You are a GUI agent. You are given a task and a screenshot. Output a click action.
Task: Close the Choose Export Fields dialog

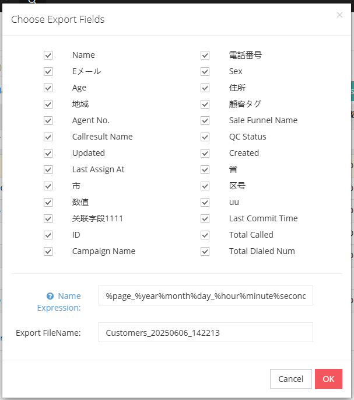click(339, 15)
